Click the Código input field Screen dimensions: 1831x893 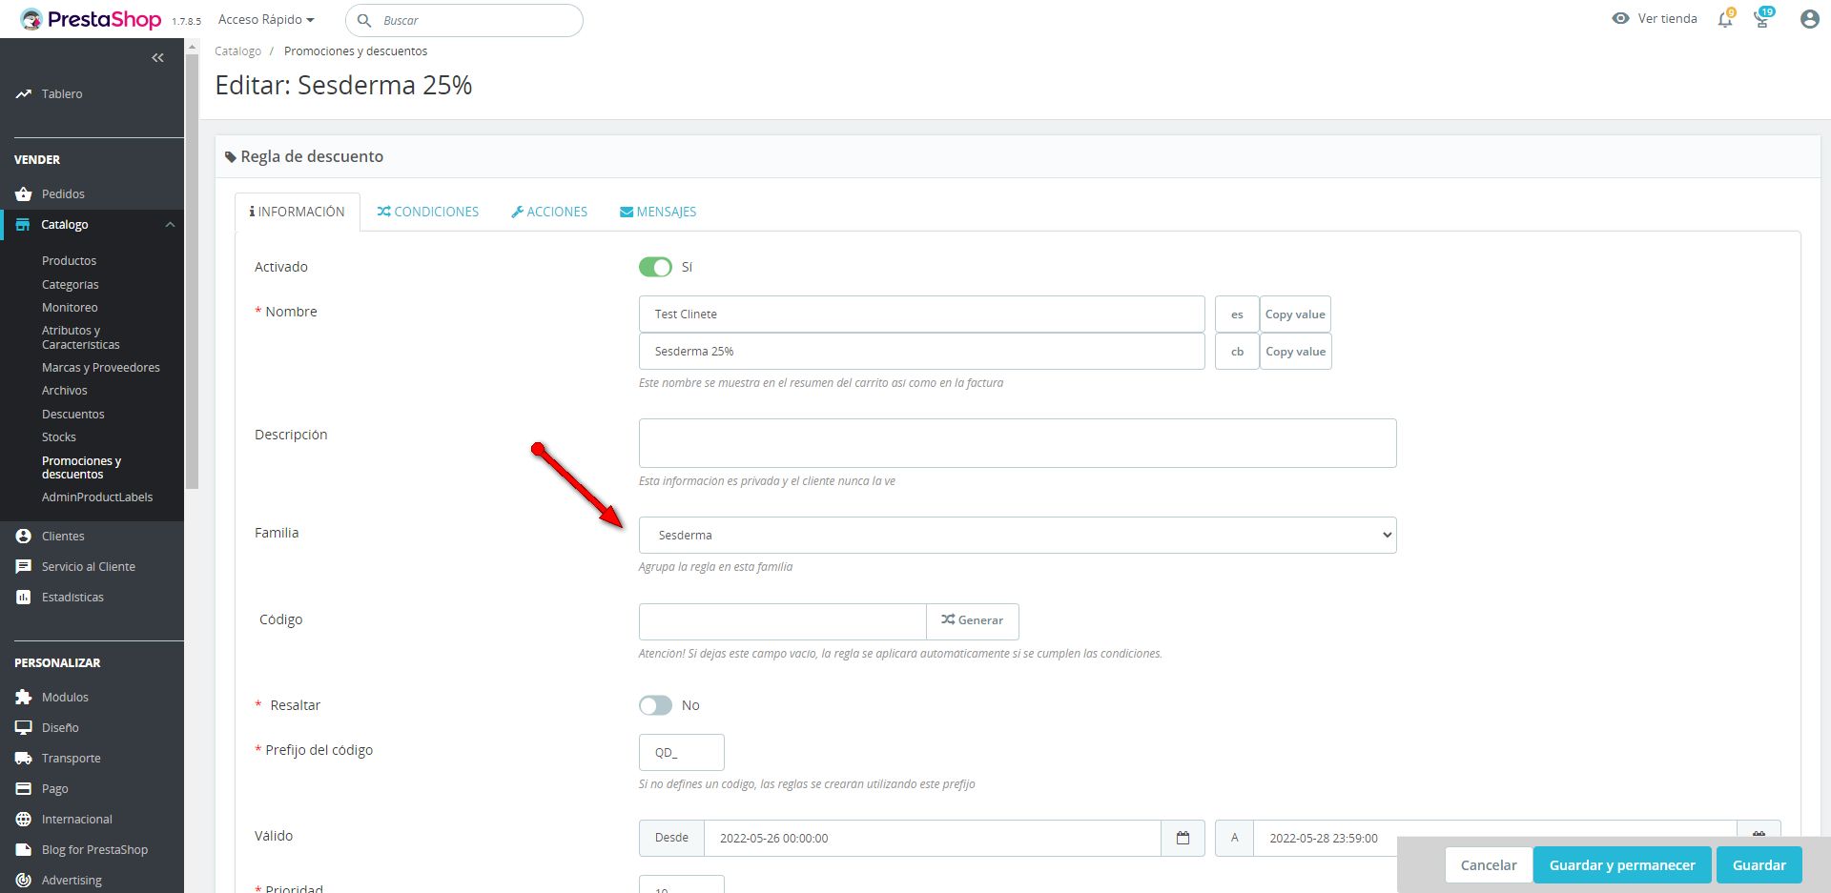pos(783,621)
